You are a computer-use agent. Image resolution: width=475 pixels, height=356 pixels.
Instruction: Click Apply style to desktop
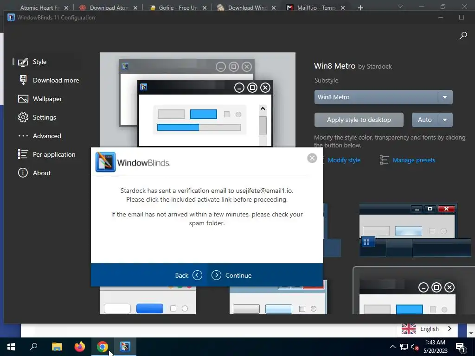point(359,120)
